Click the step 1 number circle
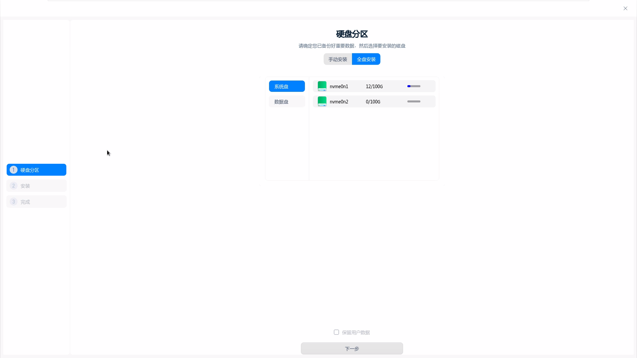Screen dimensions: 637x358 (14, 170)
